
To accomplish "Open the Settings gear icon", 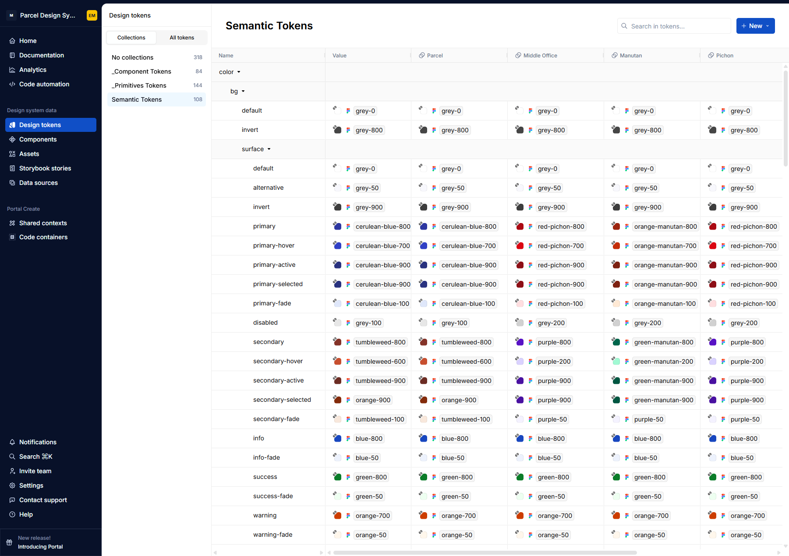I will [x=12, y=485].
